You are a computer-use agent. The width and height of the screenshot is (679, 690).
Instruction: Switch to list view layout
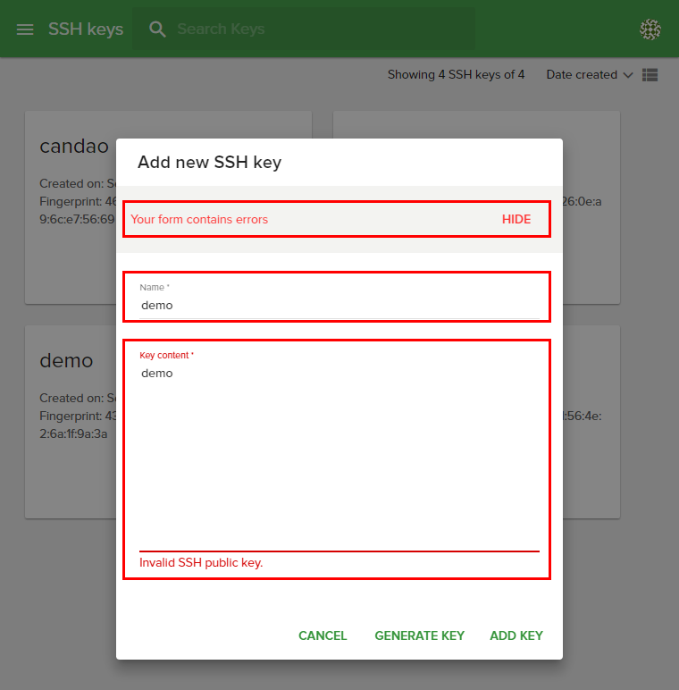point(650,75)
